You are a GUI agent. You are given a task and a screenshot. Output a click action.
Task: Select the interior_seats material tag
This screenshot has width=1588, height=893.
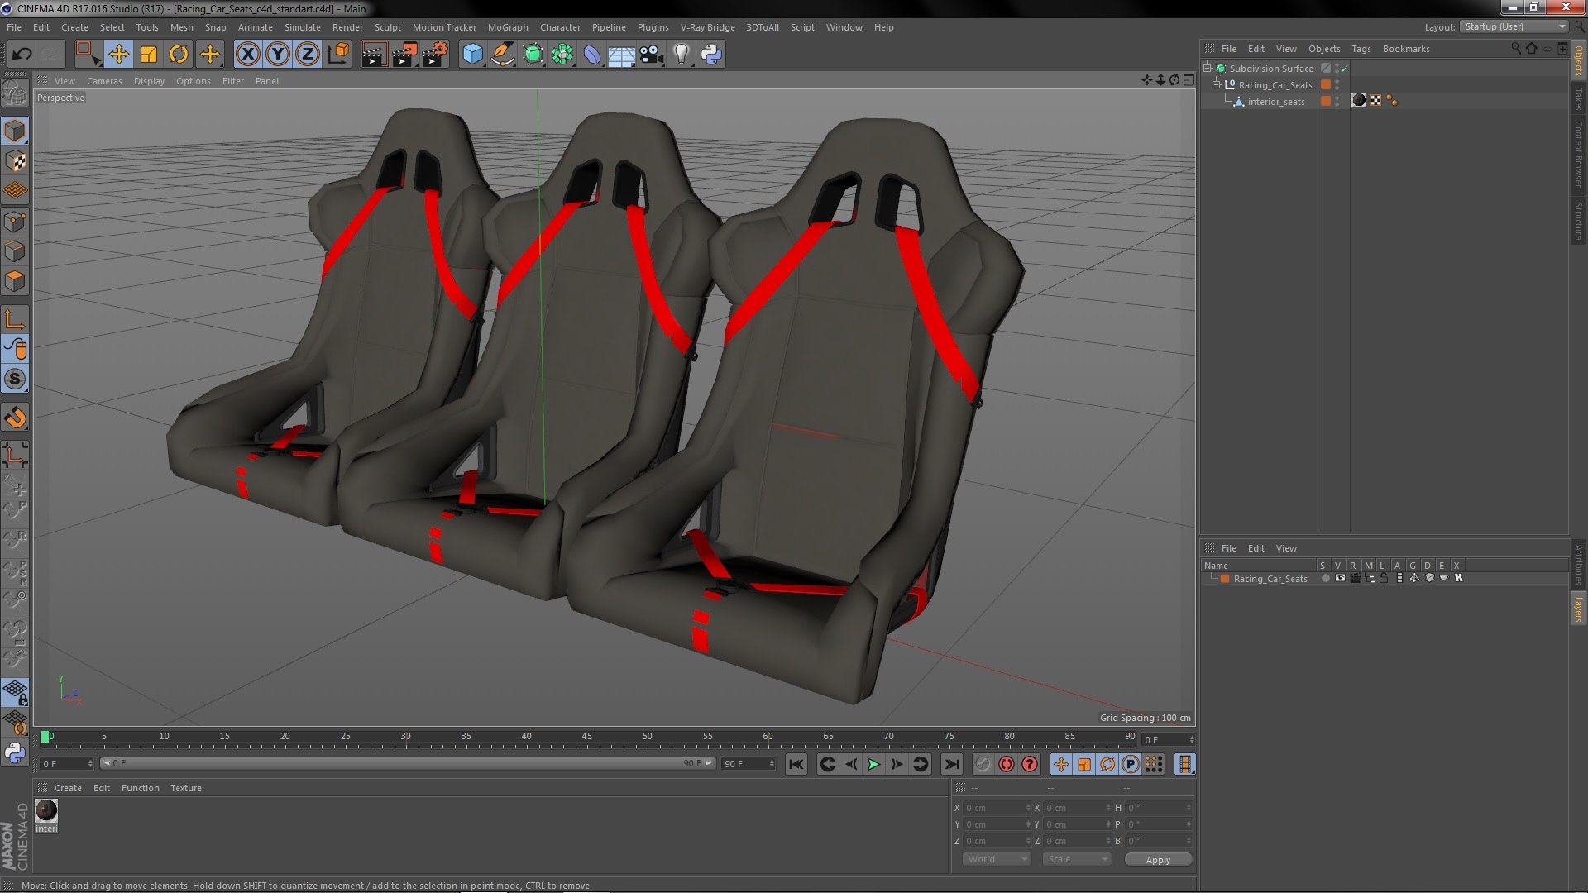pyautogui.click(x=1359, y=101)
